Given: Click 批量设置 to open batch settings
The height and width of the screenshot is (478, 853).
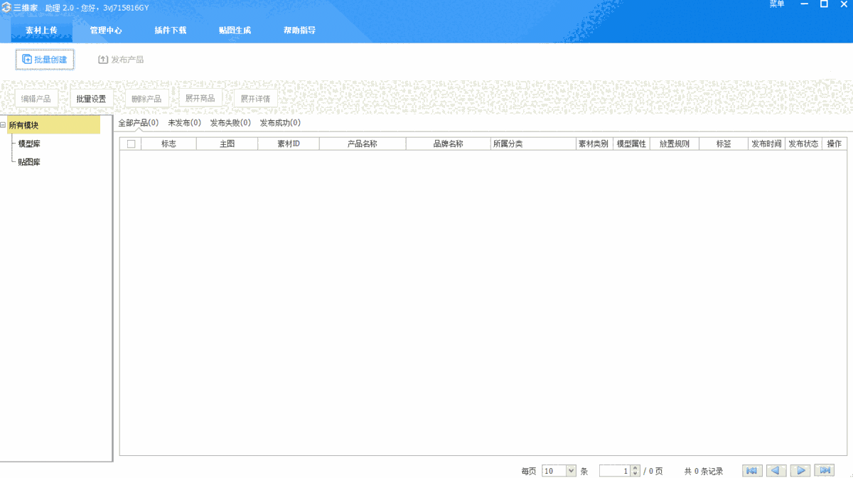Looking at the screenshot, I should coord(92,98).
